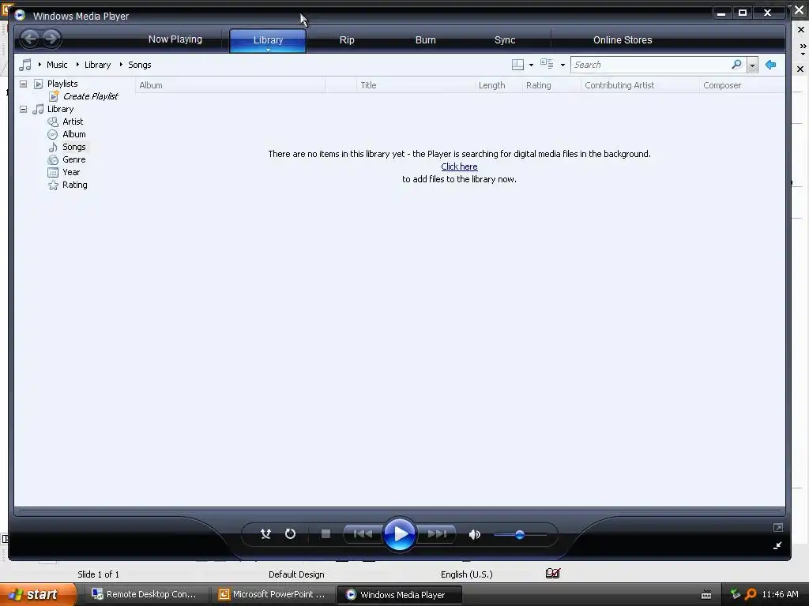This screenshot has height=606, width=809.
Task: Open the layout options button
Action: (517, 65)
